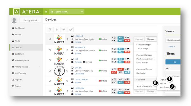Star the SNC-PC device as favorite
Viewport: 191px width, 106px height.
pyautogui.click(x=67, y=71)
